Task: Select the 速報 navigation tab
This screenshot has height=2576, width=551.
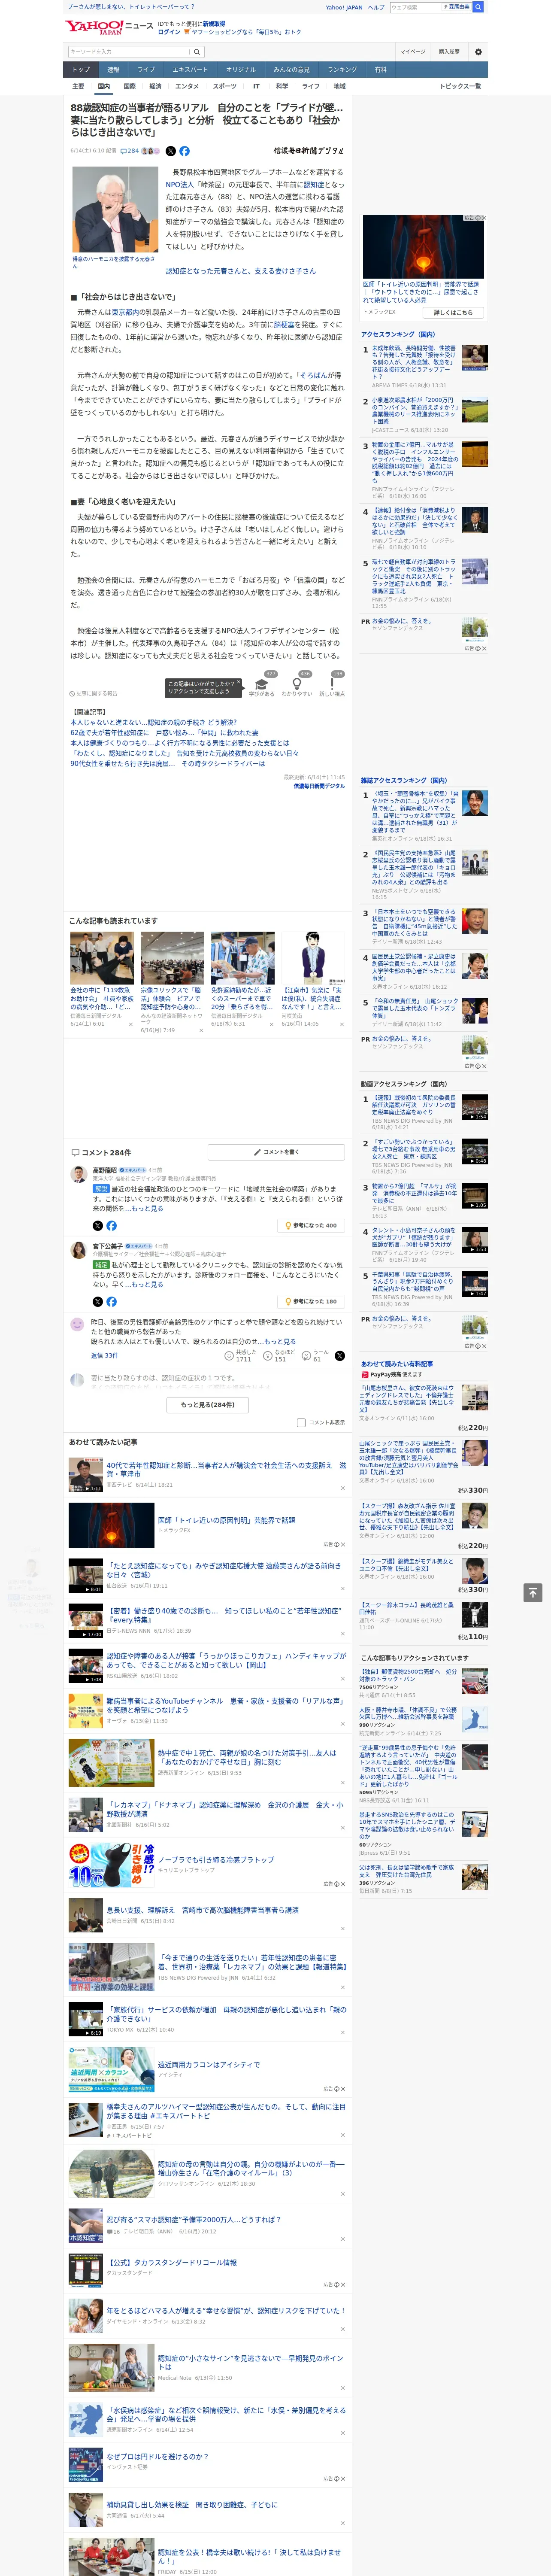Action: [113, 70]
